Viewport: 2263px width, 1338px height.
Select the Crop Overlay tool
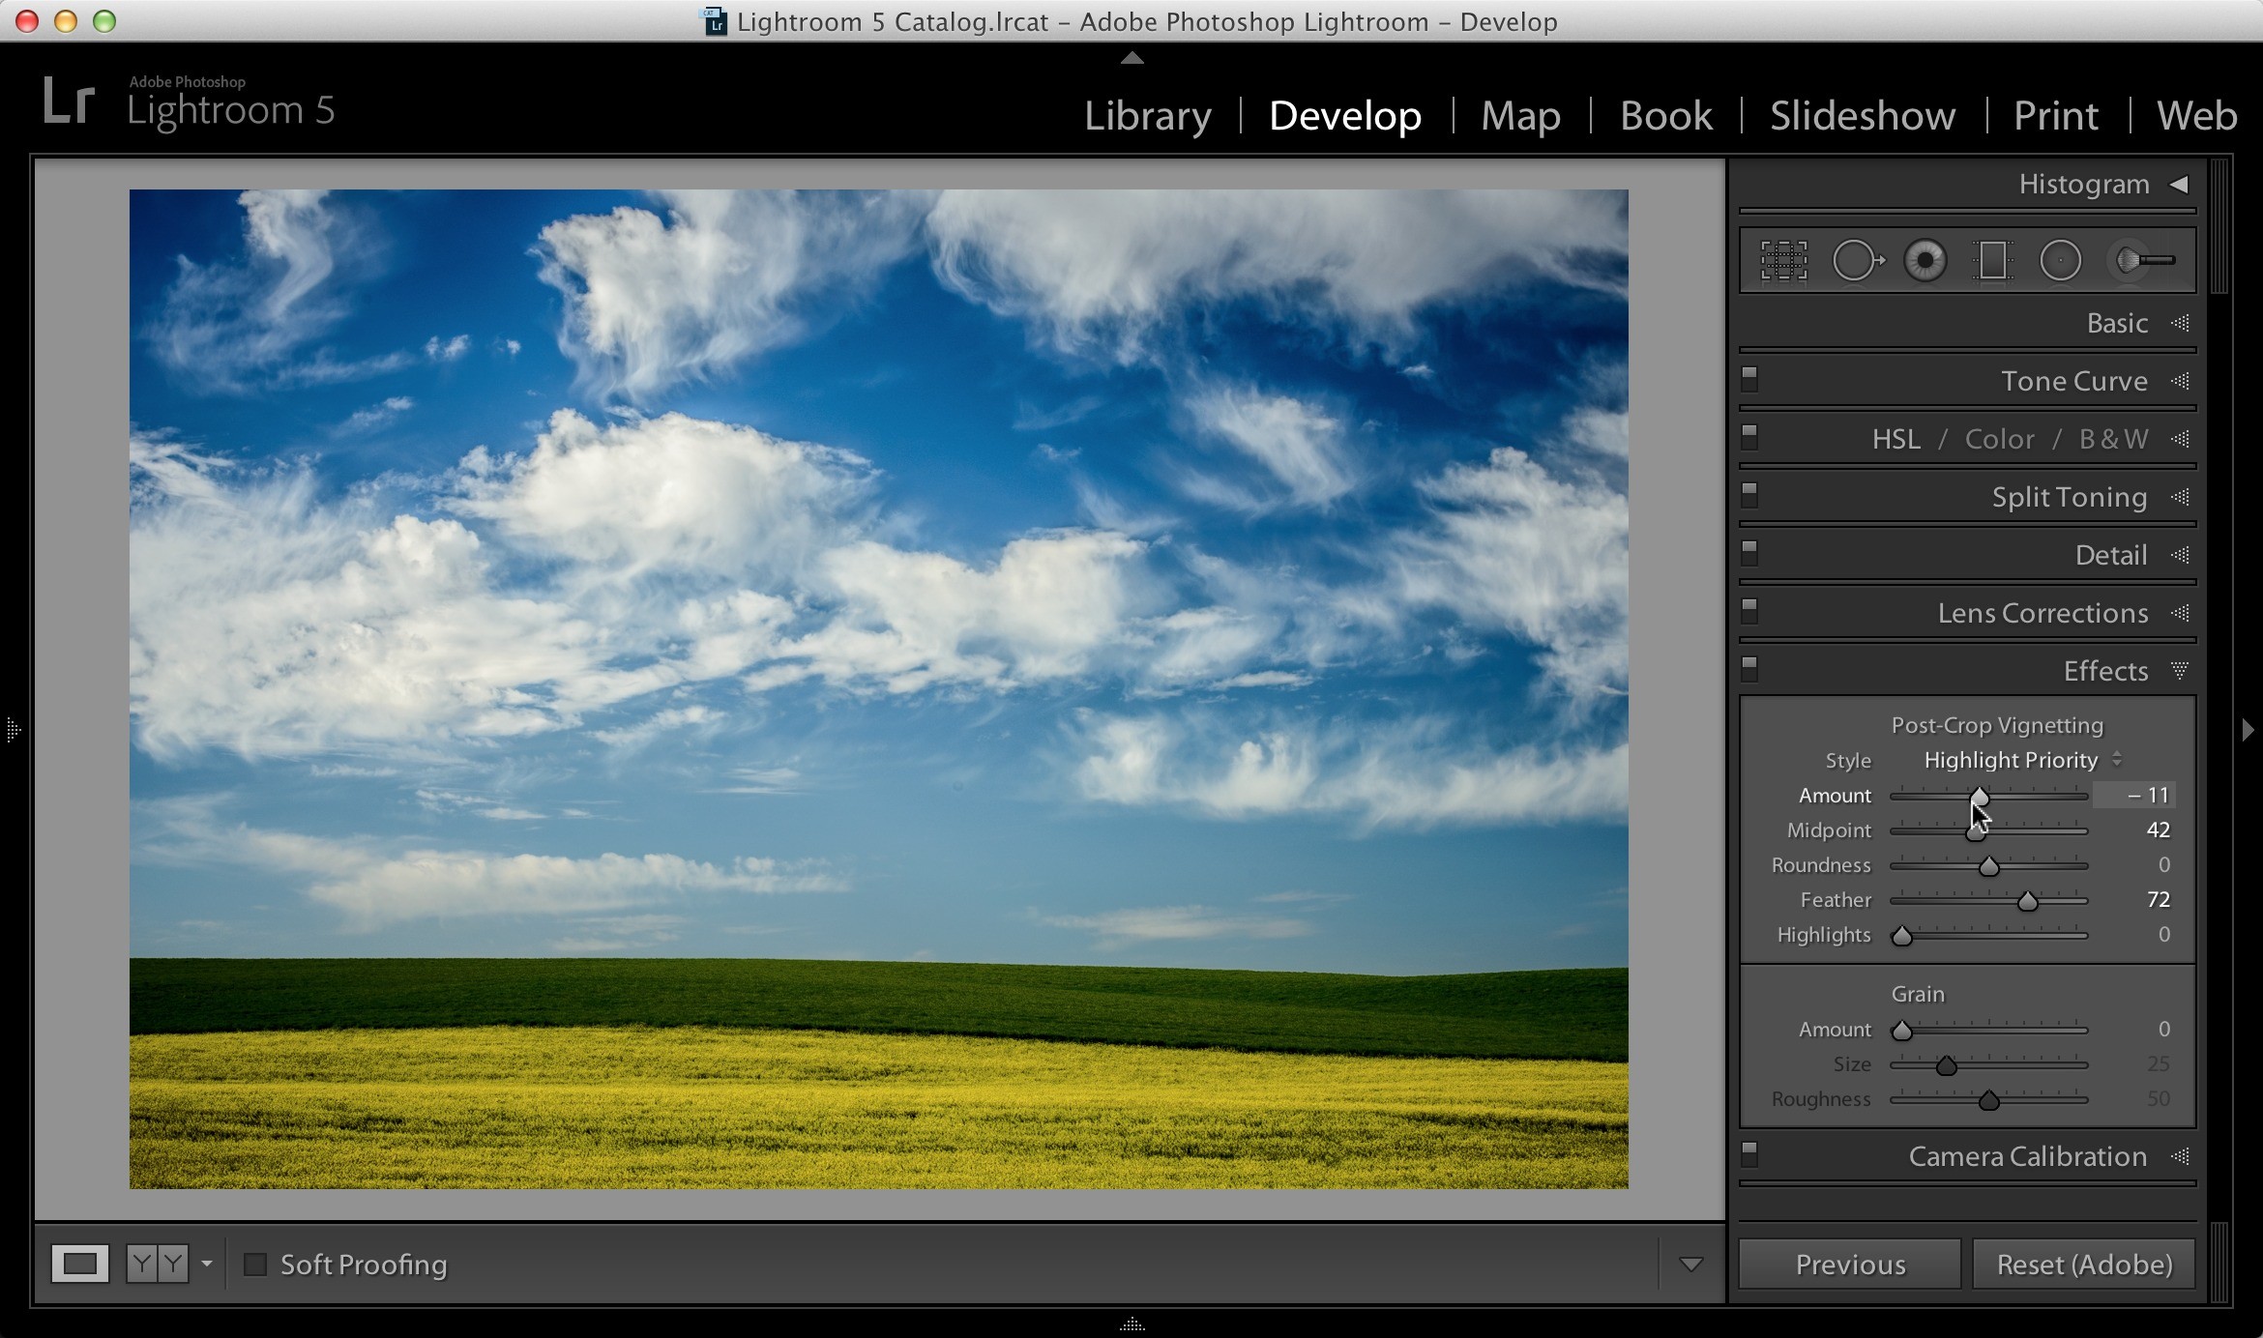(1783, 260)
